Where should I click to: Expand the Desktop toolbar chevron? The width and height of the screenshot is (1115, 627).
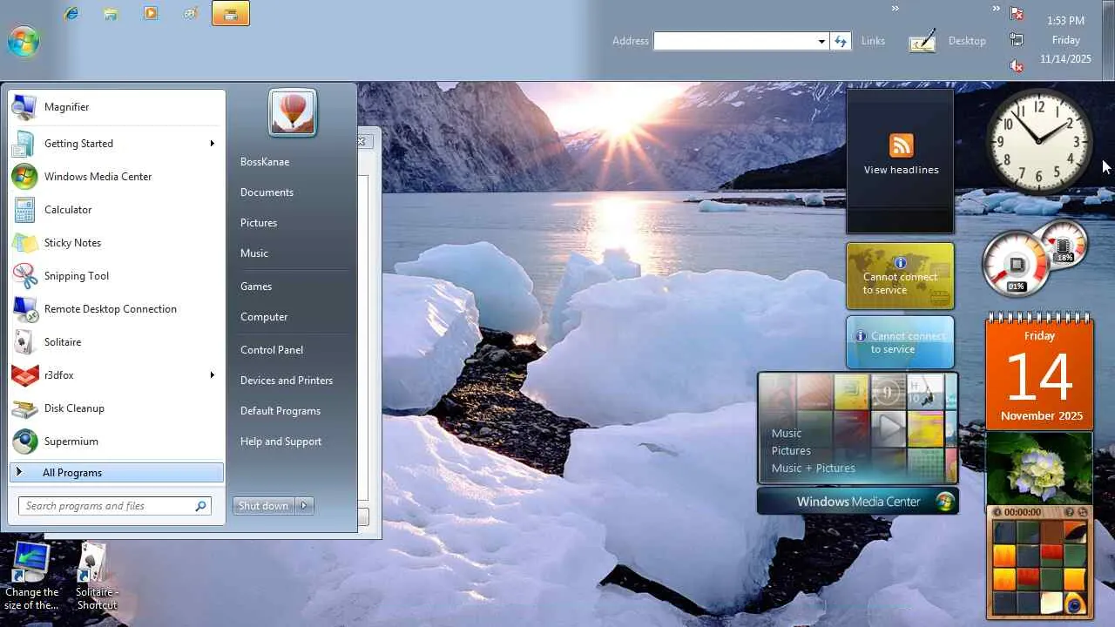click(997, 9)
